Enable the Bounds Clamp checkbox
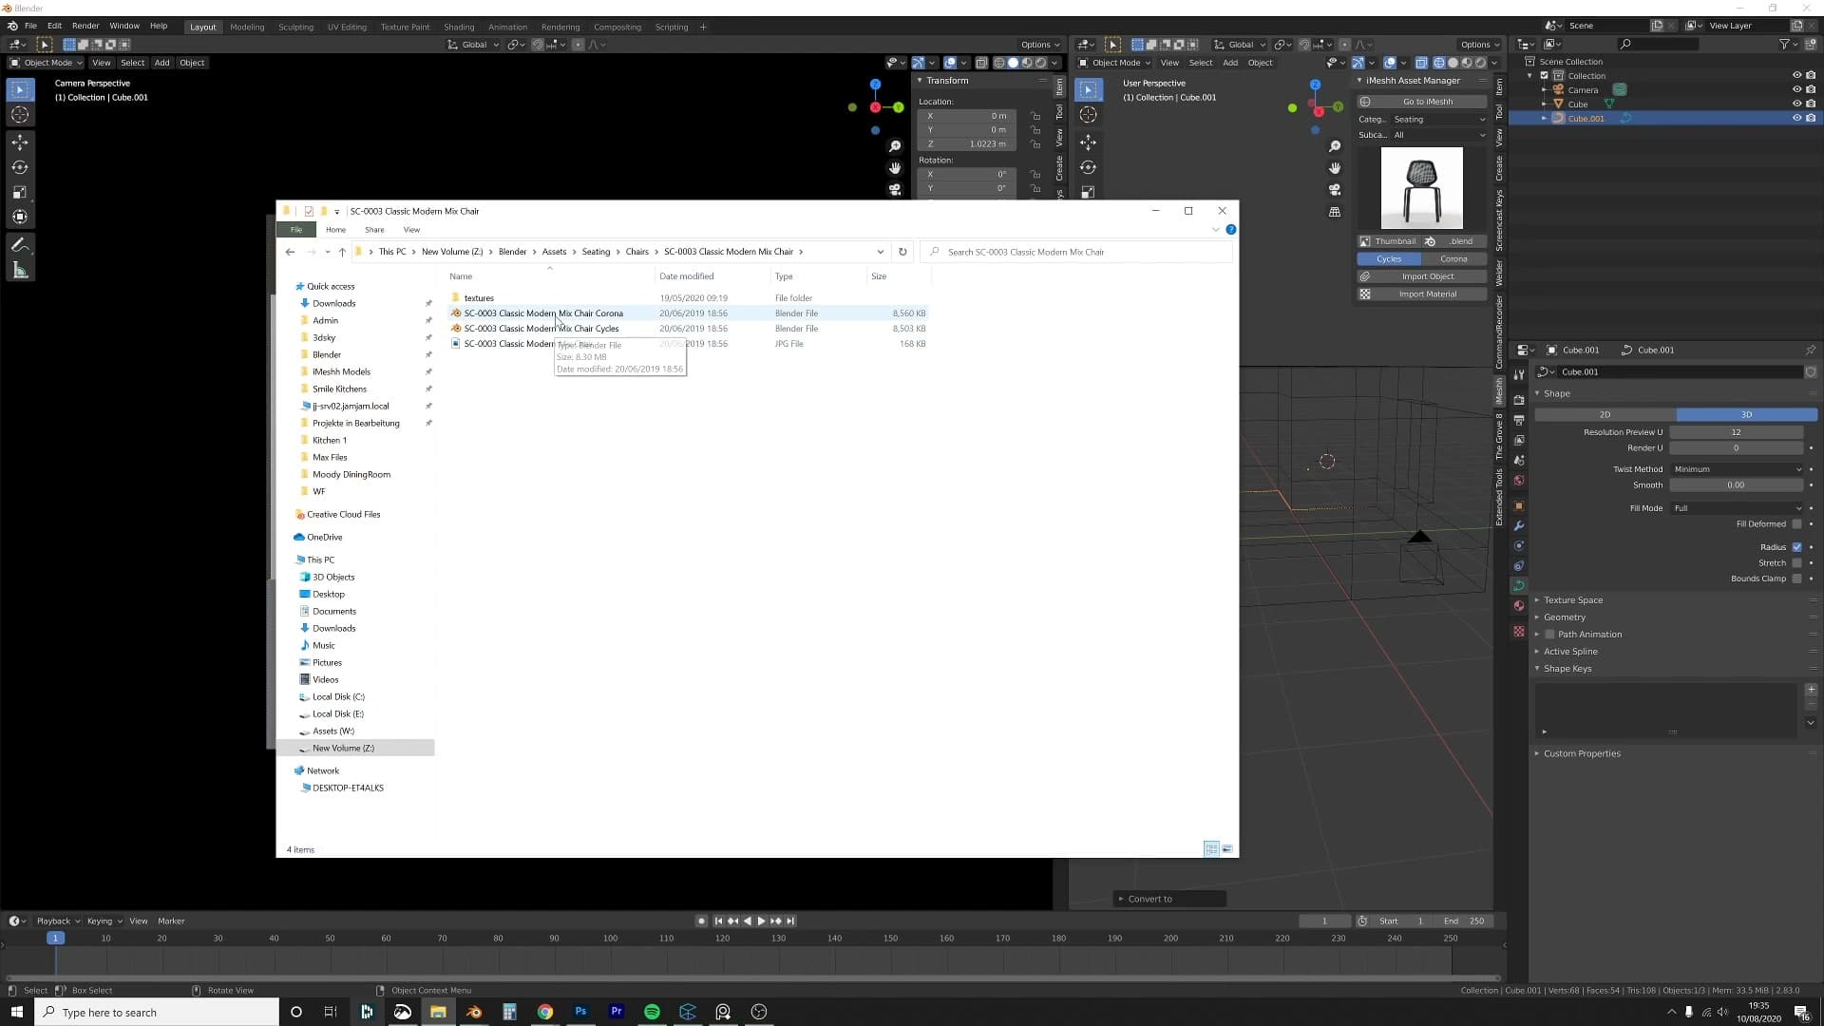 pos(1796,579)
